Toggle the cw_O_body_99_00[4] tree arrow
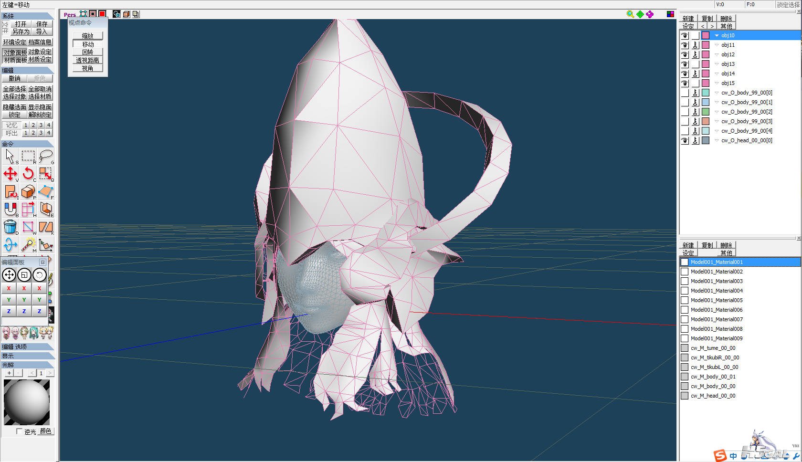The width and height of the screenshot is (802, 462). pyautogui.click(x=717, y=131)
